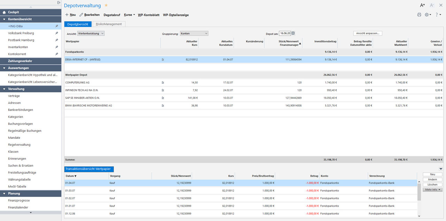Open Kategorienbericht Lebensversicherung in the sidebar
Image resolution: width=446 pixels, height=221 pixels.
click(32, 82)
